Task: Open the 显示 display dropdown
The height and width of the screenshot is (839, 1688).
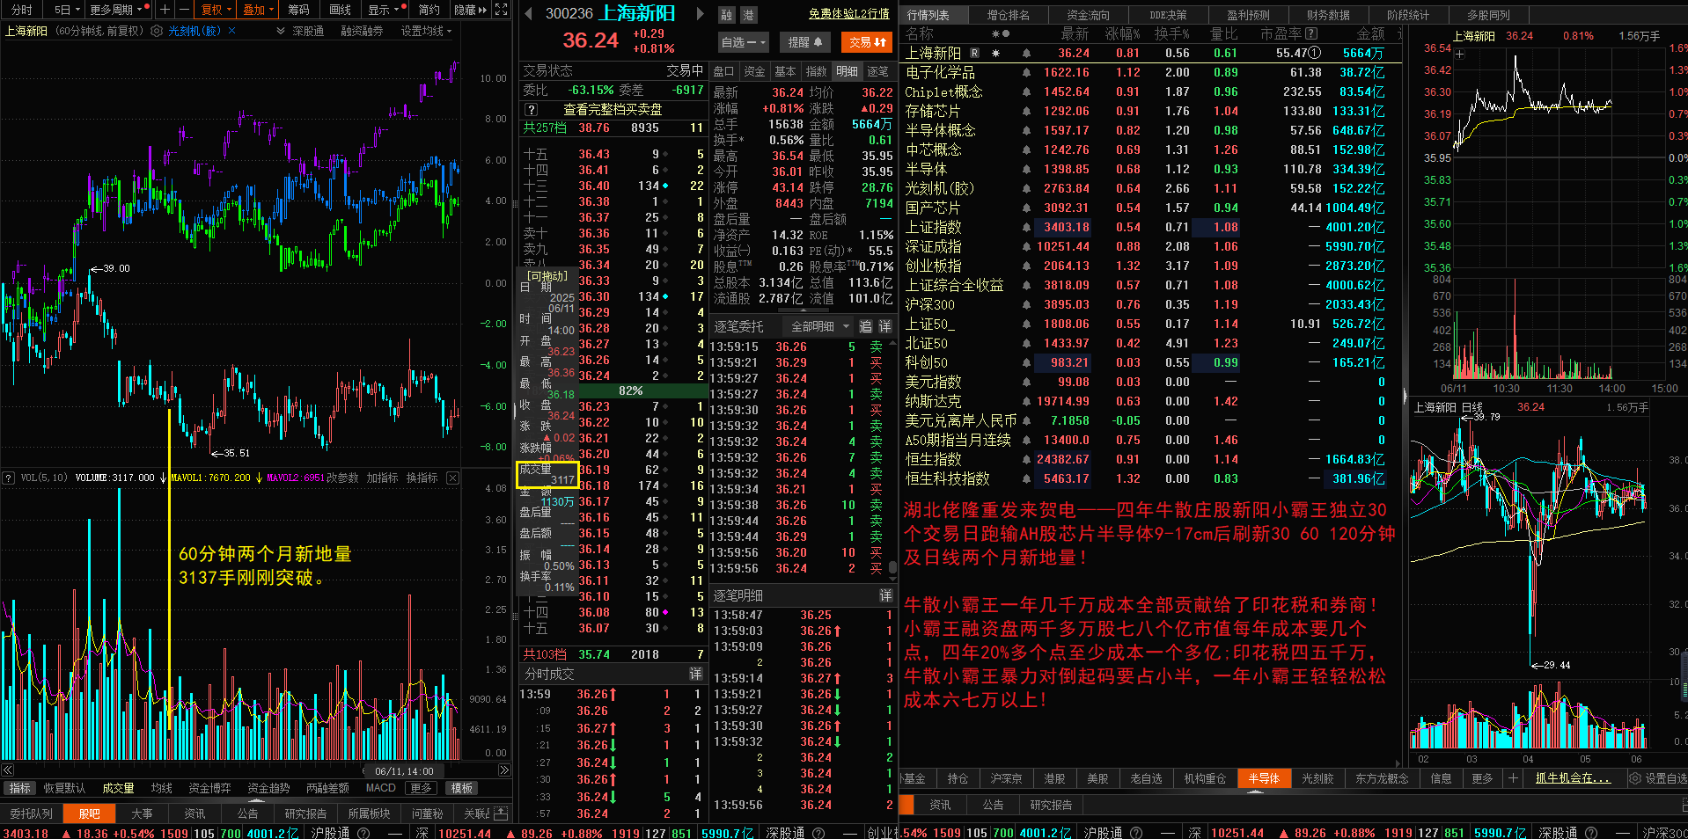Action: point(384,10)
